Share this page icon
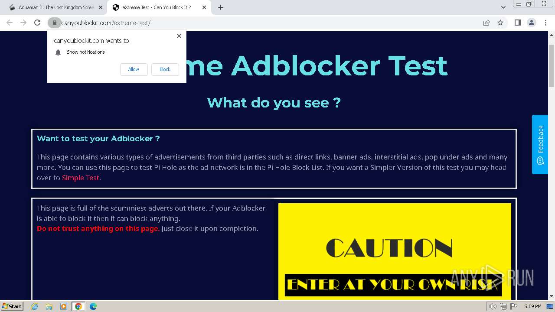This screenshot has height=312, width=555. pyautogui.click(x=486, y=23)
